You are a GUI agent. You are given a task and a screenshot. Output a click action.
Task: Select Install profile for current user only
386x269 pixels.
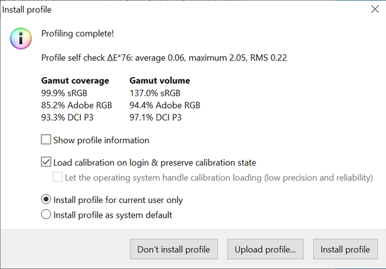click(46, 199)
